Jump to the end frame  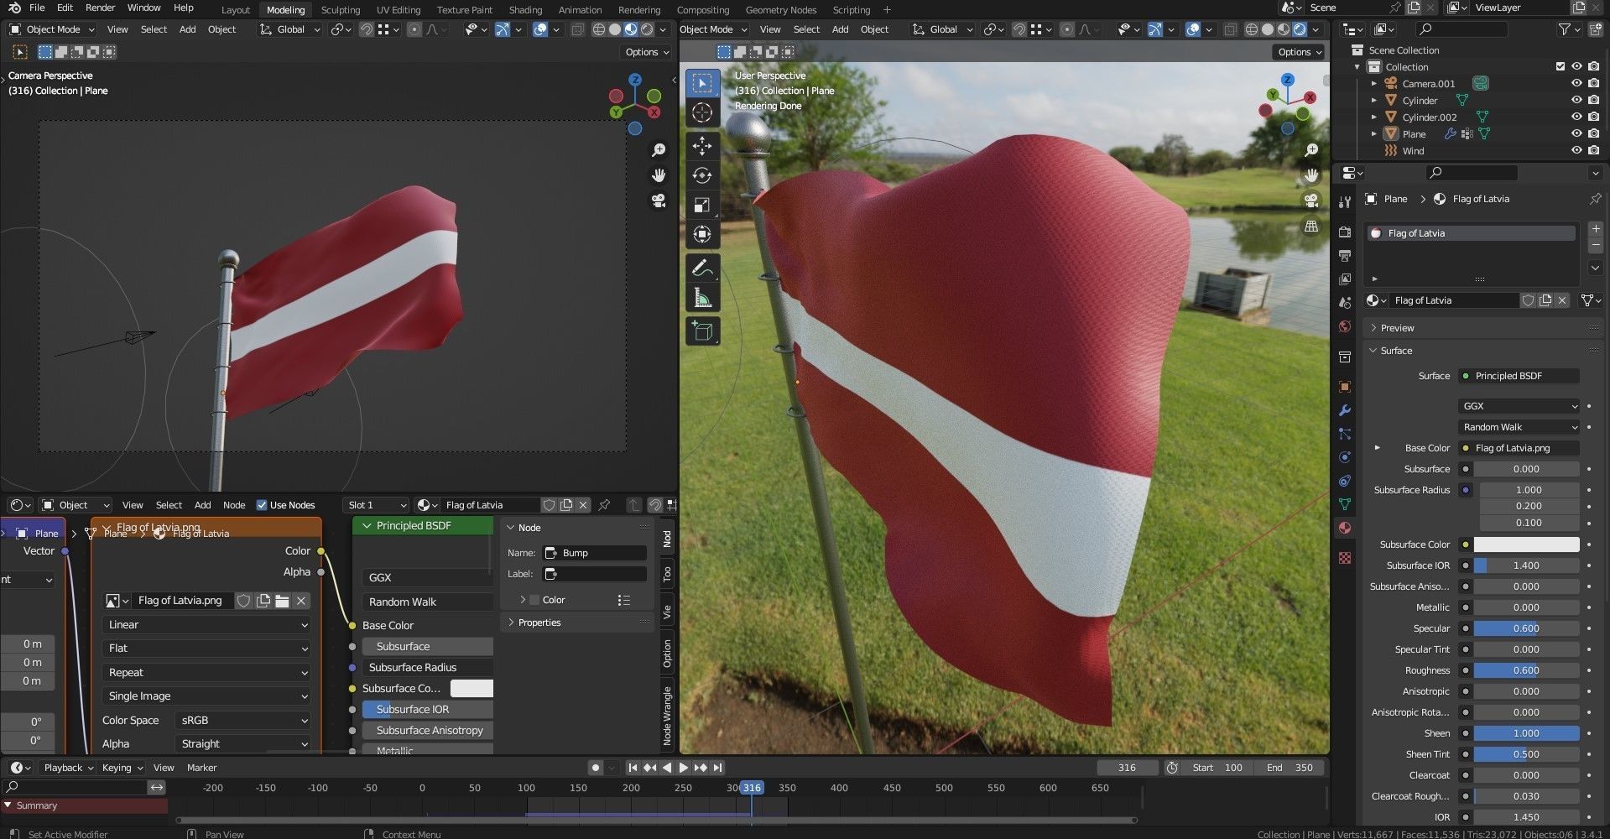click(718, 768)
